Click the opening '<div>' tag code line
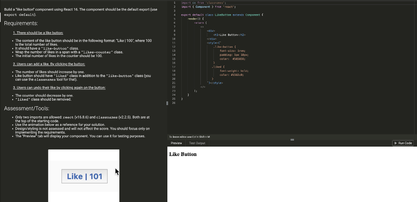This screenshot has width=417, height=202. tap(211, 31)
